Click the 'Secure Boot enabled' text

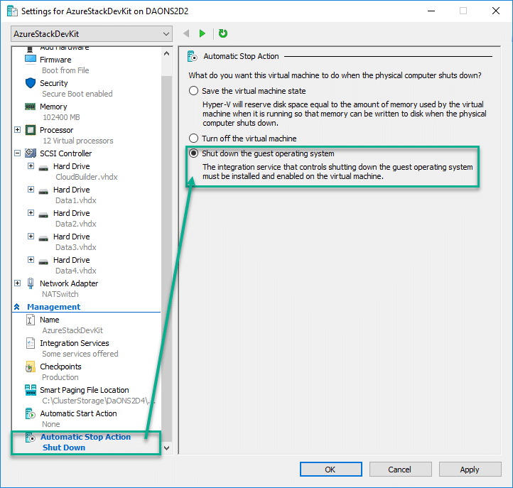click(77, 94)
